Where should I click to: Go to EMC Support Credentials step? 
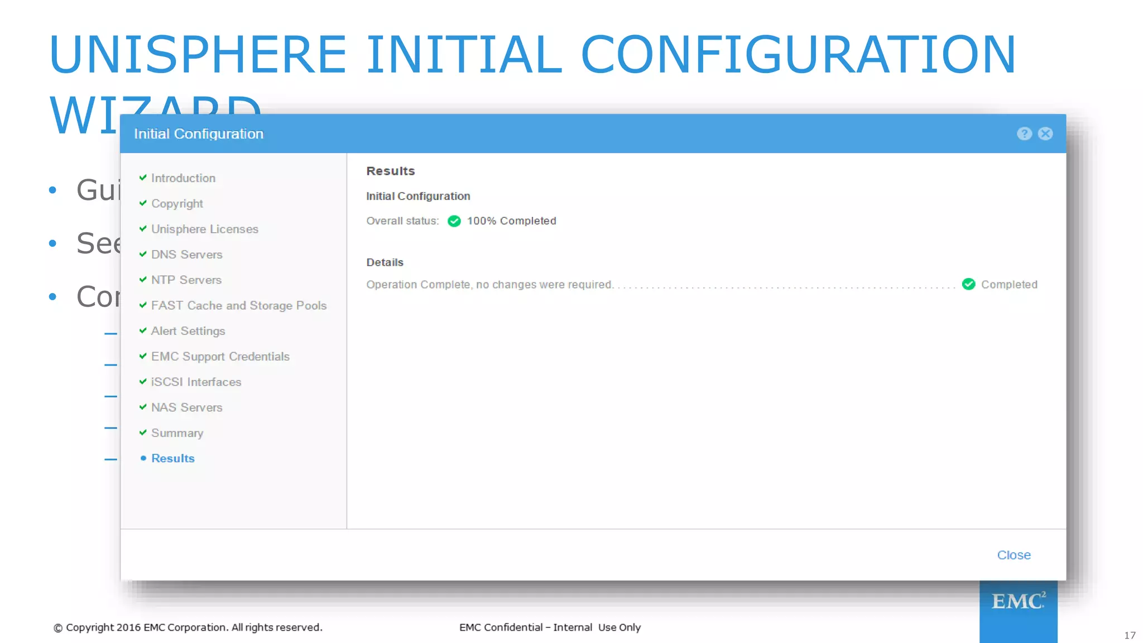[220, 356]
